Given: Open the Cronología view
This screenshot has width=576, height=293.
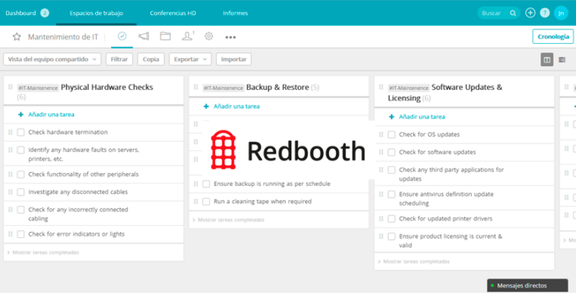Looking at the screenshot, I should pos(553,36).
